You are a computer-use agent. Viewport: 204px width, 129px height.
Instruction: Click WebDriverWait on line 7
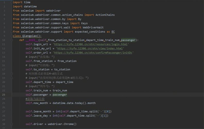pos(93,28)
